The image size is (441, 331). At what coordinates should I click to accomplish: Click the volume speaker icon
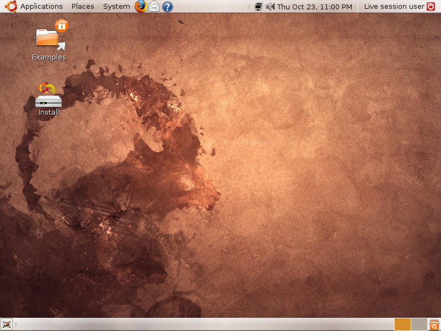coord(270,7)
